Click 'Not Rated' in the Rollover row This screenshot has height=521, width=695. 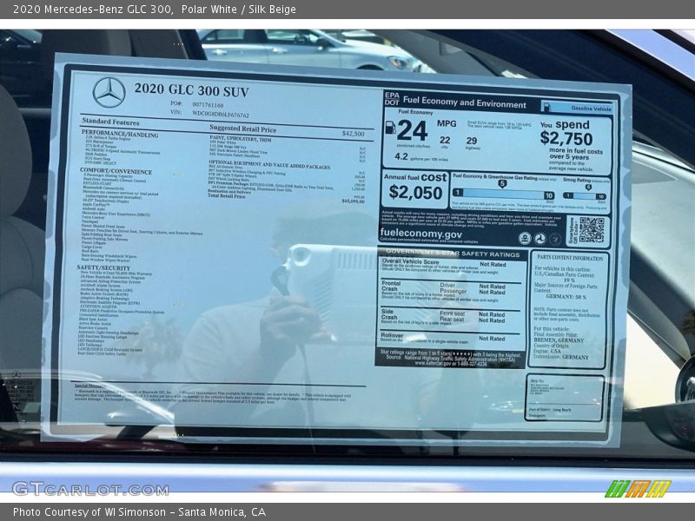492,339
